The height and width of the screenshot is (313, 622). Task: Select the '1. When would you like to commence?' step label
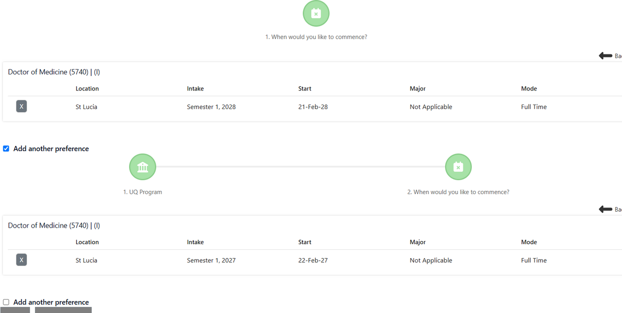point(316,37)
